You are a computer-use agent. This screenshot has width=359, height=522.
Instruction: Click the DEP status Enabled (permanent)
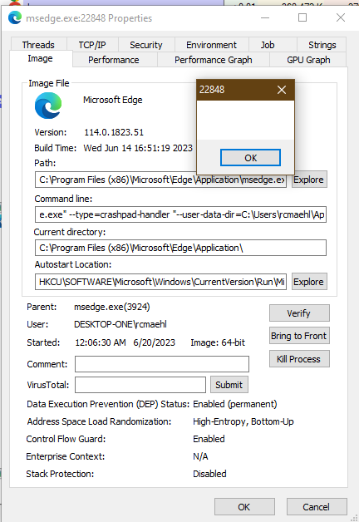(x=235, y=404)
